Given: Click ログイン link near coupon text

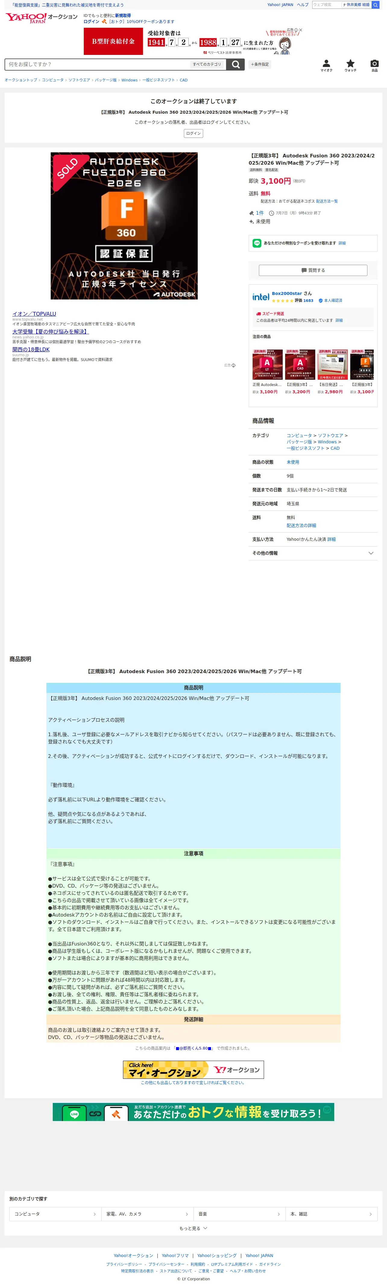Looking at the screenshot, I should [91, 21].
